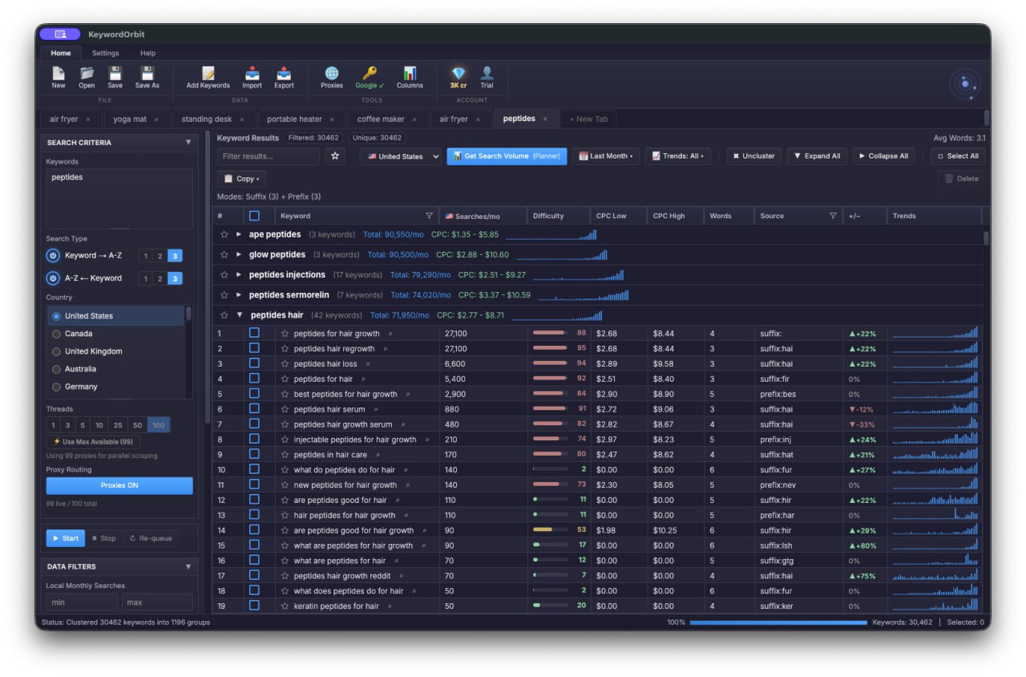Click the Keyword column filter funnel
The image size is (1026, 677).
click(x=429, y=216)
